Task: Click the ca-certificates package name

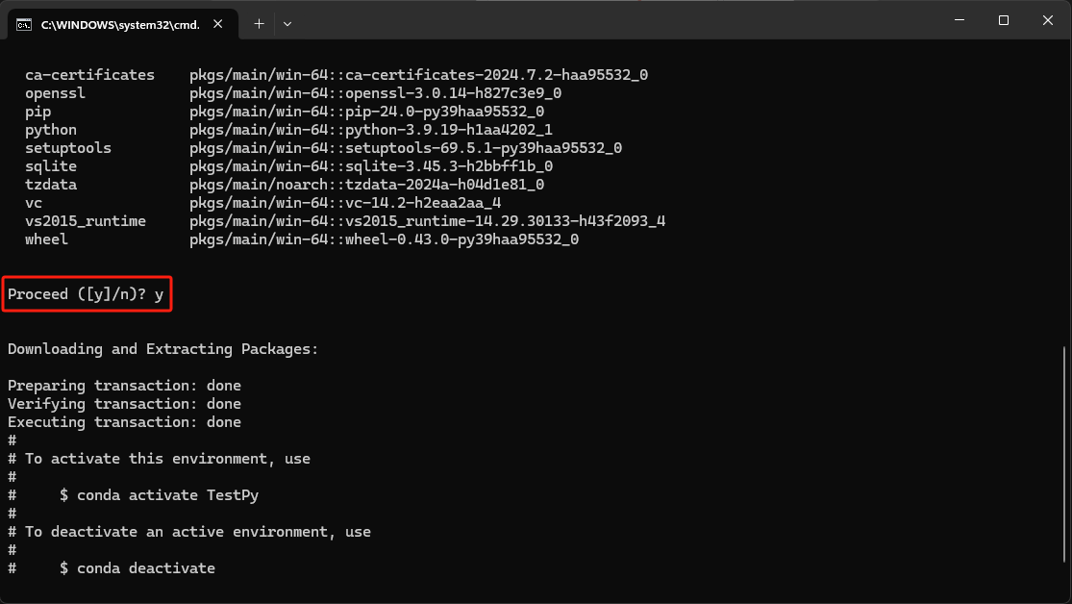Action: click(89, 75)
